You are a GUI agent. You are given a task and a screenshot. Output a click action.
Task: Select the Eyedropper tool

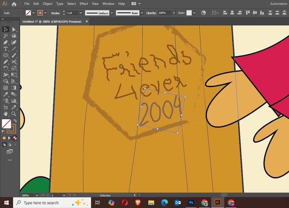6,94
